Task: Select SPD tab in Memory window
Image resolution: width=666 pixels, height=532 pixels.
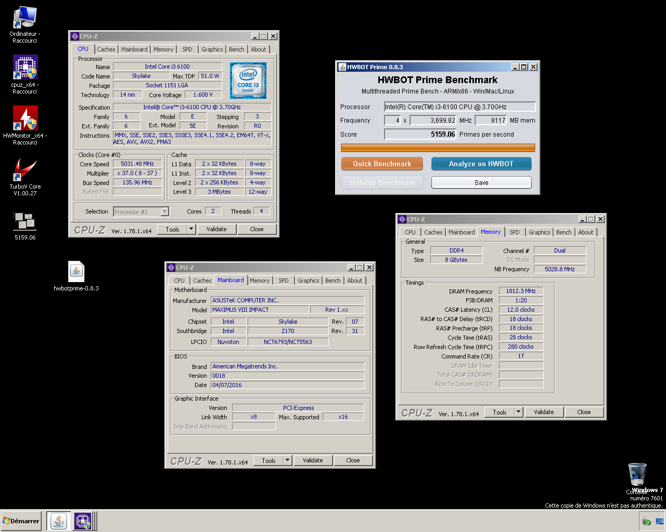Action: point(515,232)
